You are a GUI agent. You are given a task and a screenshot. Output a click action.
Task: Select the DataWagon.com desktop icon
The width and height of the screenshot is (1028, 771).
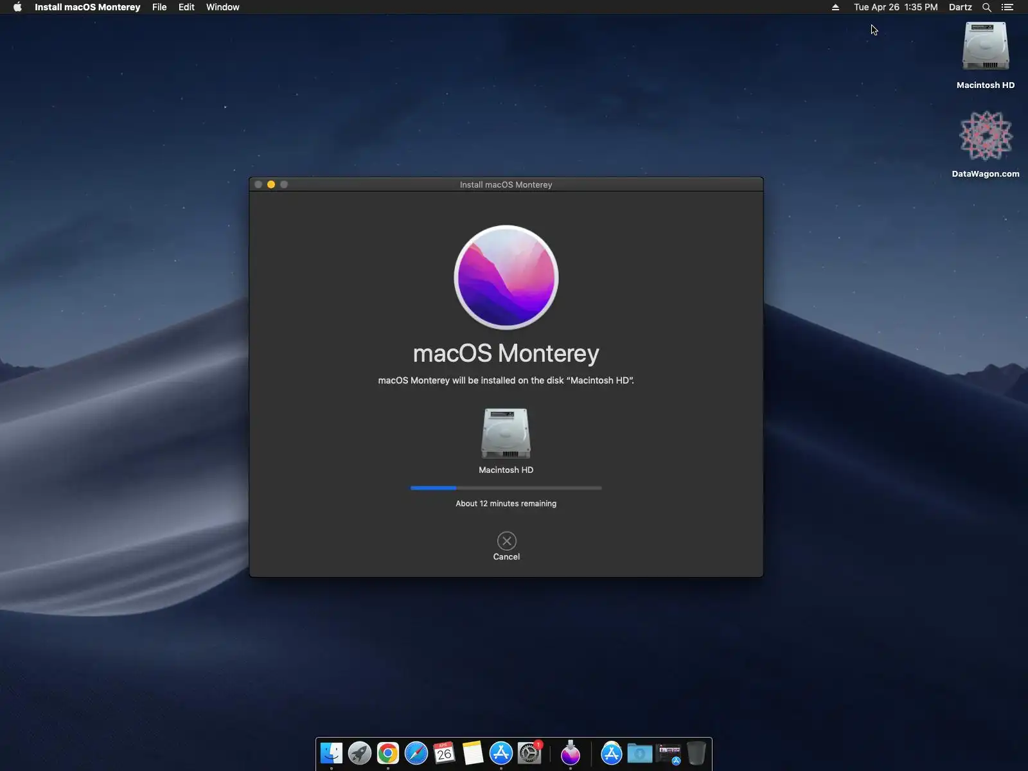(x=986, y=136)
